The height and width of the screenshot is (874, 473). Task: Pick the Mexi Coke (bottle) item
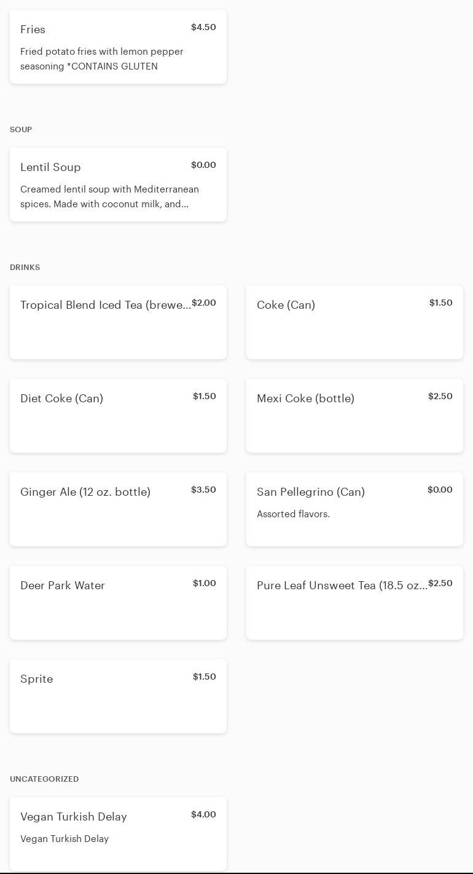coord(354,416)
